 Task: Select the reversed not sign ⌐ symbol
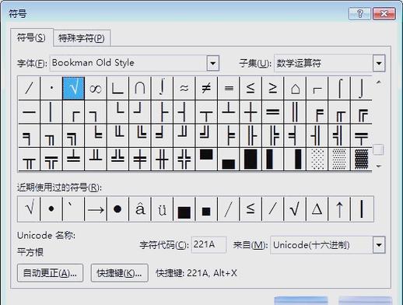317,89
